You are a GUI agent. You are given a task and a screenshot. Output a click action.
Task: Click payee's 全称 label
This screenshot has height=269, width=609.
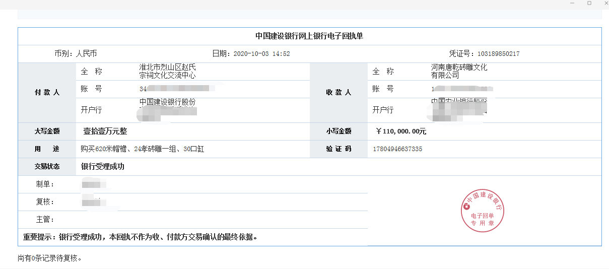pyautogui.click(x=383, y=72)
